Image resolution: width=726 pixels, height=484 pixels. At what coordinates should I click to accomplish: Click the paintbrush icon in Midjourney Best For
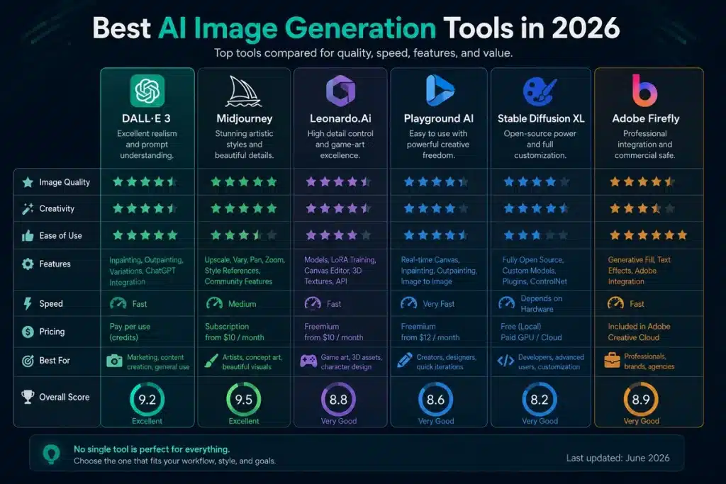(211, 361)
